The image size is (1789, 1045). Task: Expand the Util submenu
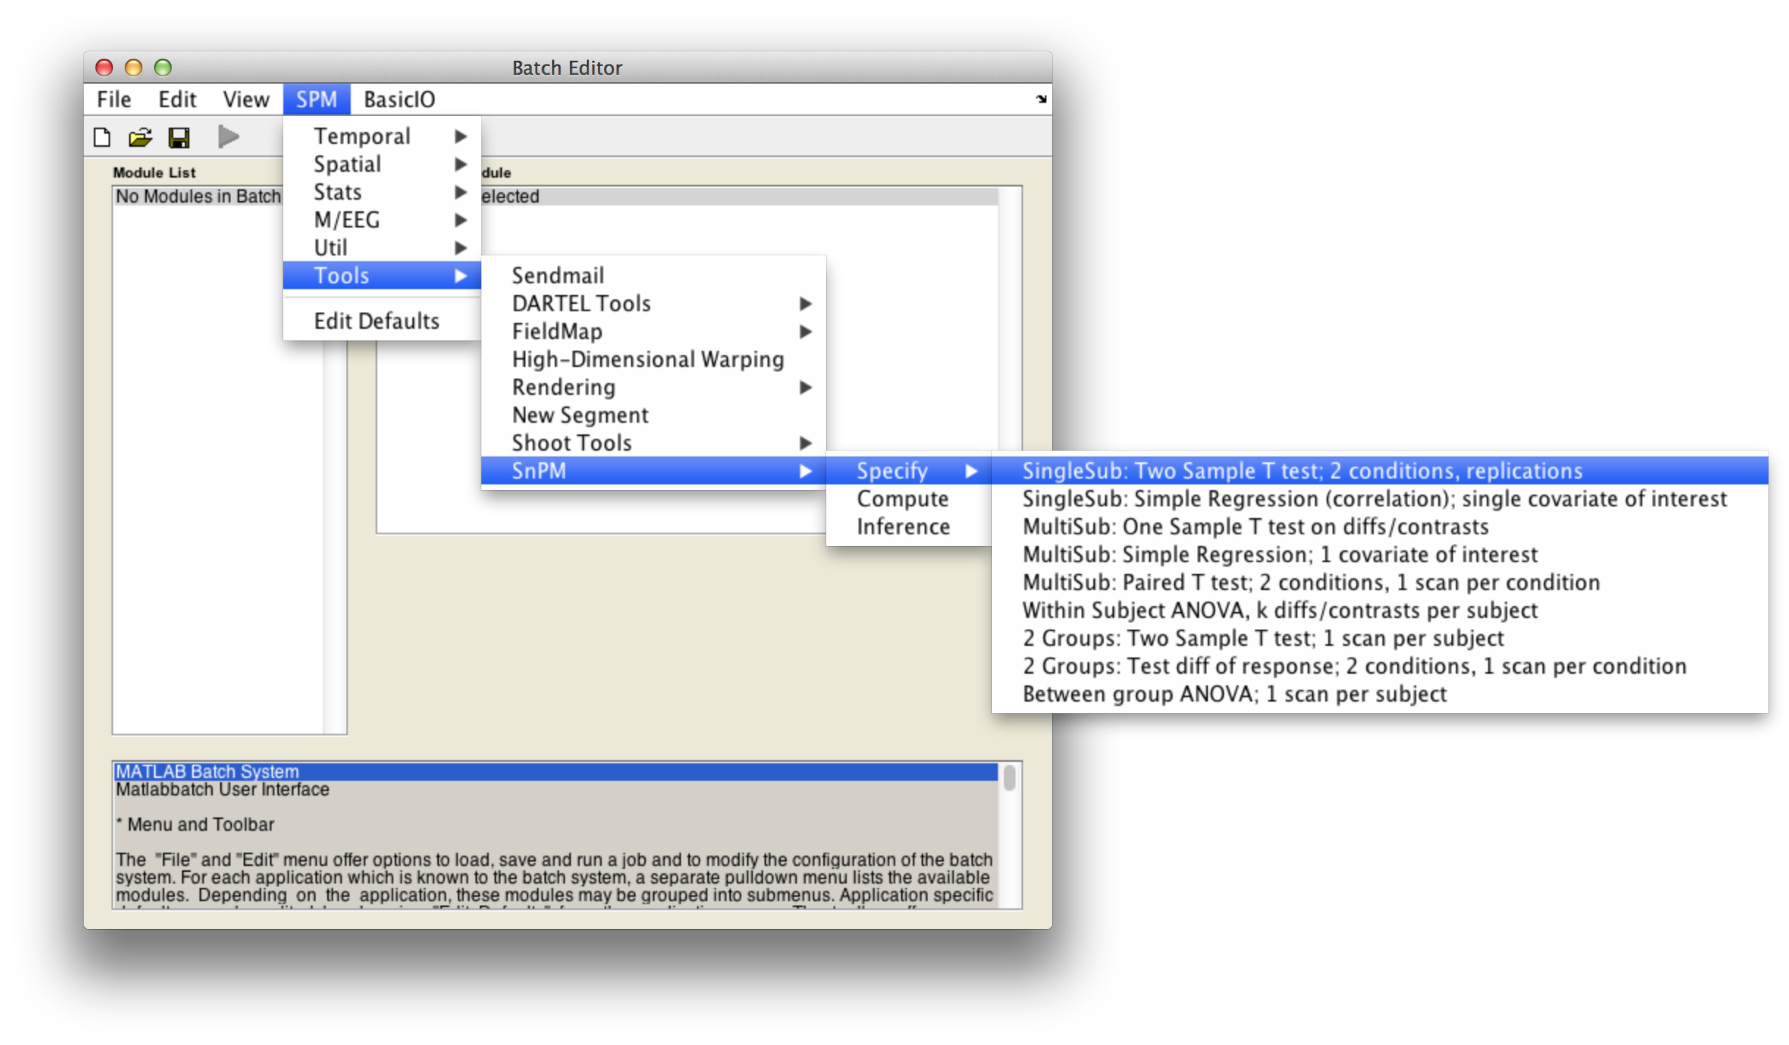pyautogui.click(x=382, y=248)
